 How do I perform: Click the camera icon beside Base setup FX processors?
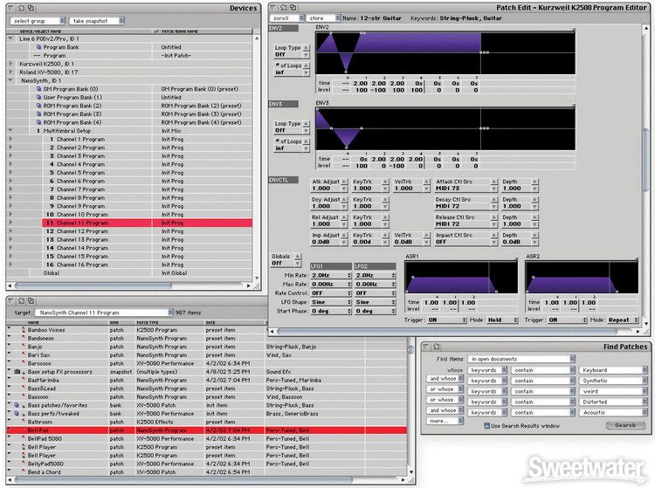18,372
